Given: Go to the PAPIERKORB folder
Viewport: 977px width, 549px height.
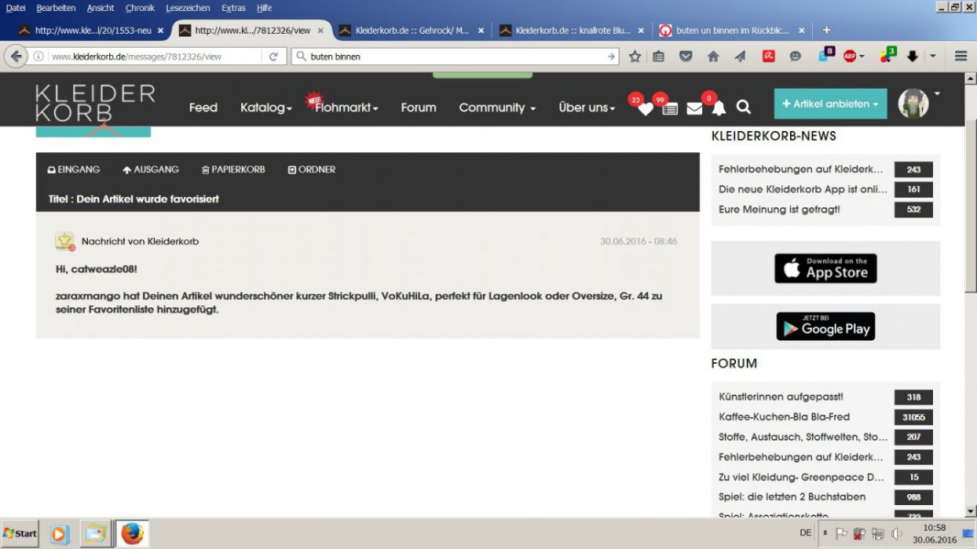Looking at the screenshot, I should 233,169.
